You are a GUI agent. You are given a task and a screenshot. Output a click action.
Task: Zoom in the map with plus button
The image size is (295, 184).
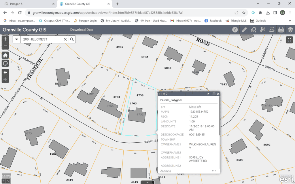5,39
